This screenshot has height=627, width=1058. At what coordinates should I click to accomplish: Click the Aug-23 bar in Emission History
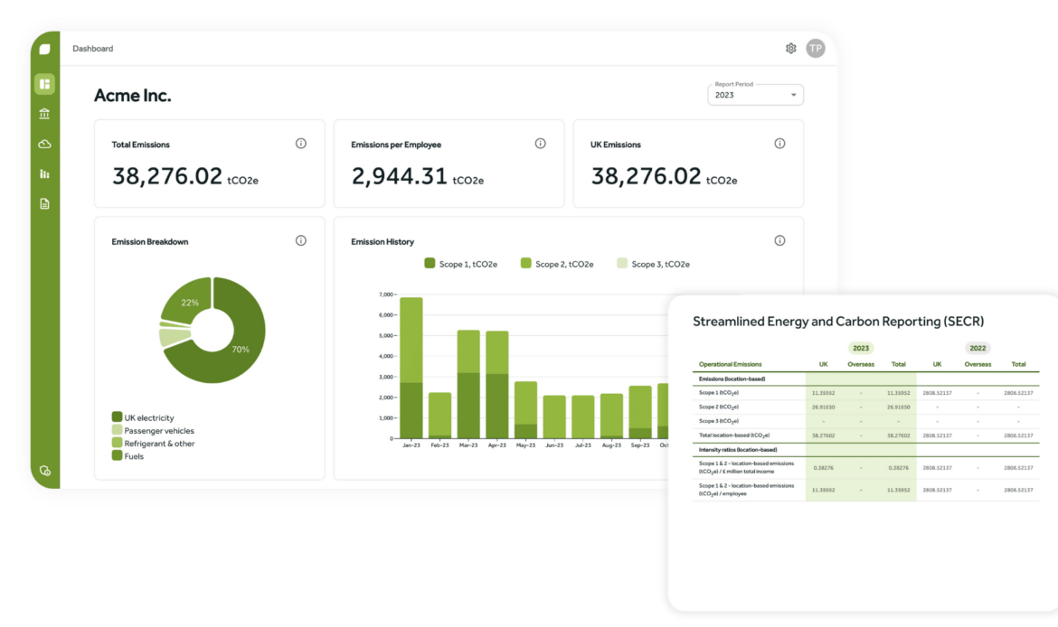coord(611,416)
